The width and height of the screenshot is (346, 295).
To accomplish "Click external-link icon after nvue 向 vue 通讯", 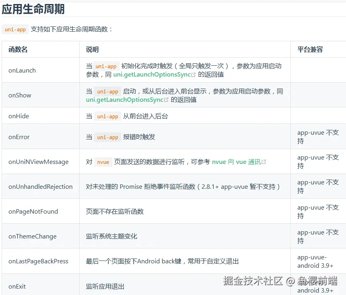I will (x=264, y=162).
